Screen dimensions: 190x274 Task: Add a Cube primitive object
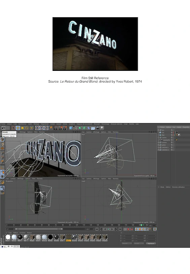pyautogui.click(x=71, y=128)
